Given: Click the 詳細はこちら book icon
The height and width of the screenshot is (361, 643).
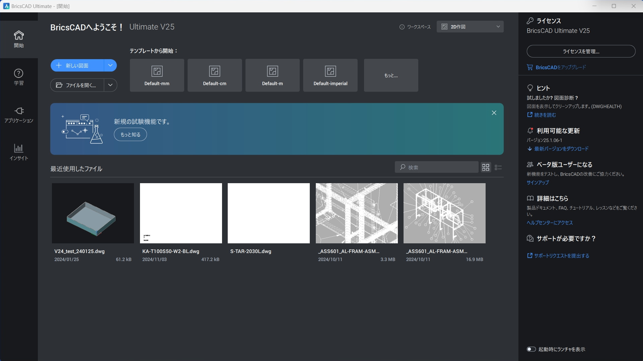Looking at the screenshot, I should click(x=530, y=198).
